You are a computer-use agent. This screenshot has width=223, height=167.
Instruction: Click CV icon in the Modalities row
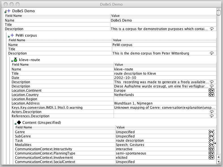[211, 145]
